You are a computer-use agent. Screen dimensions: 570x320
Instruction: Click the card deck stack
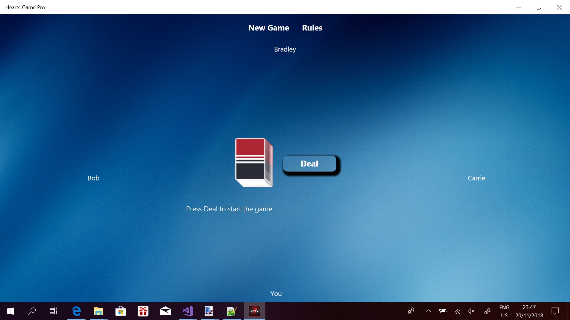click(x=253, y=162)
